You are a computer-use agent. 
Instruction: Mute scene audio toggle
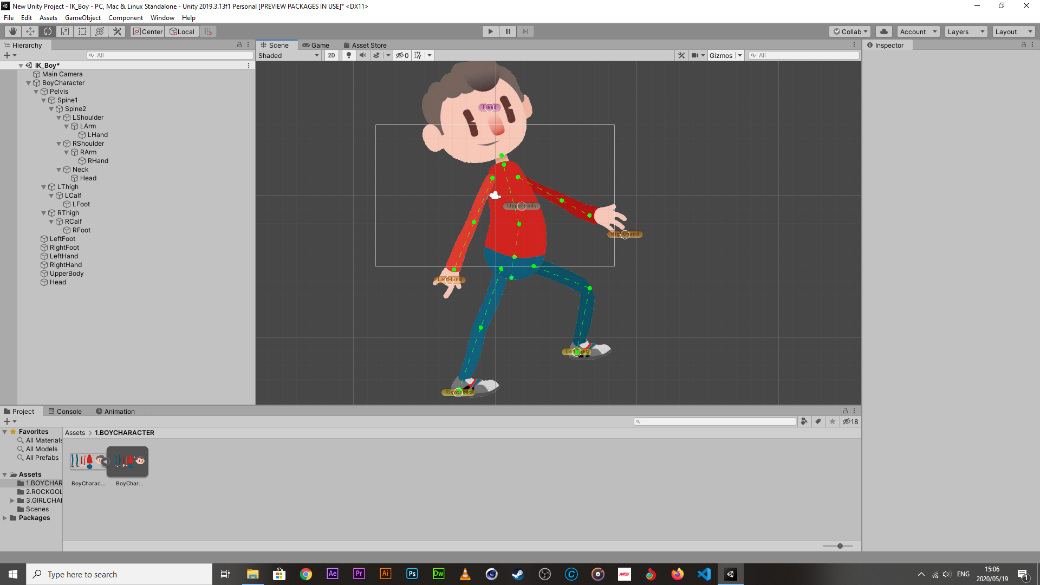coord(362,55)
